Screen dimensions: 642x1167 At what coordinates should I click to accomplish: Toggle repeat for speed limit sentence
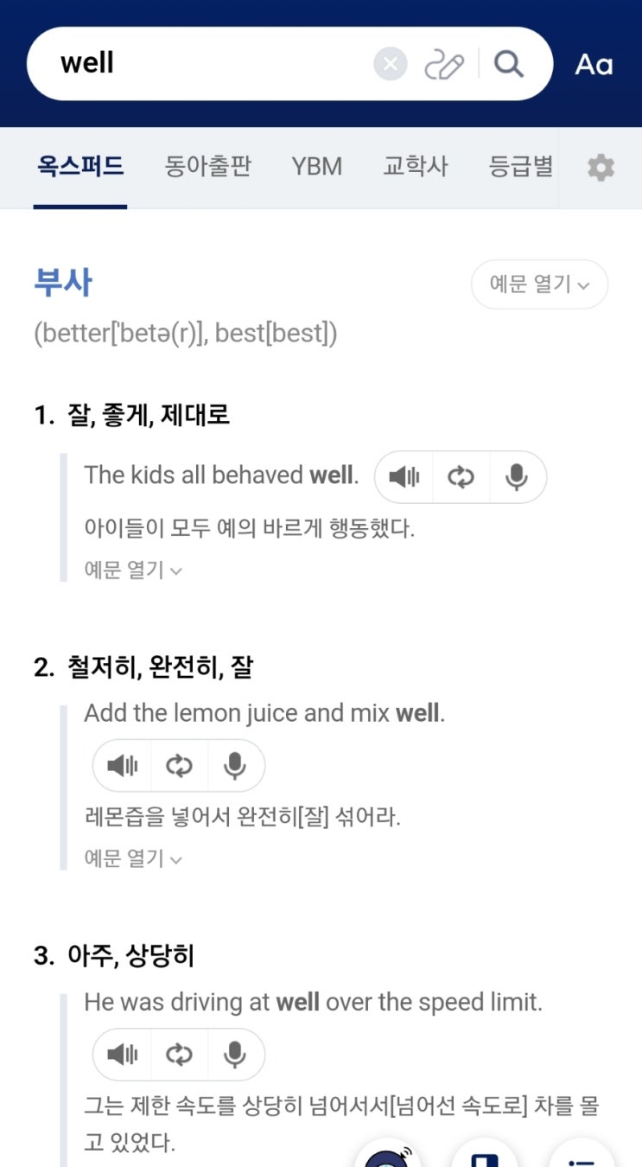[179, 1055]
